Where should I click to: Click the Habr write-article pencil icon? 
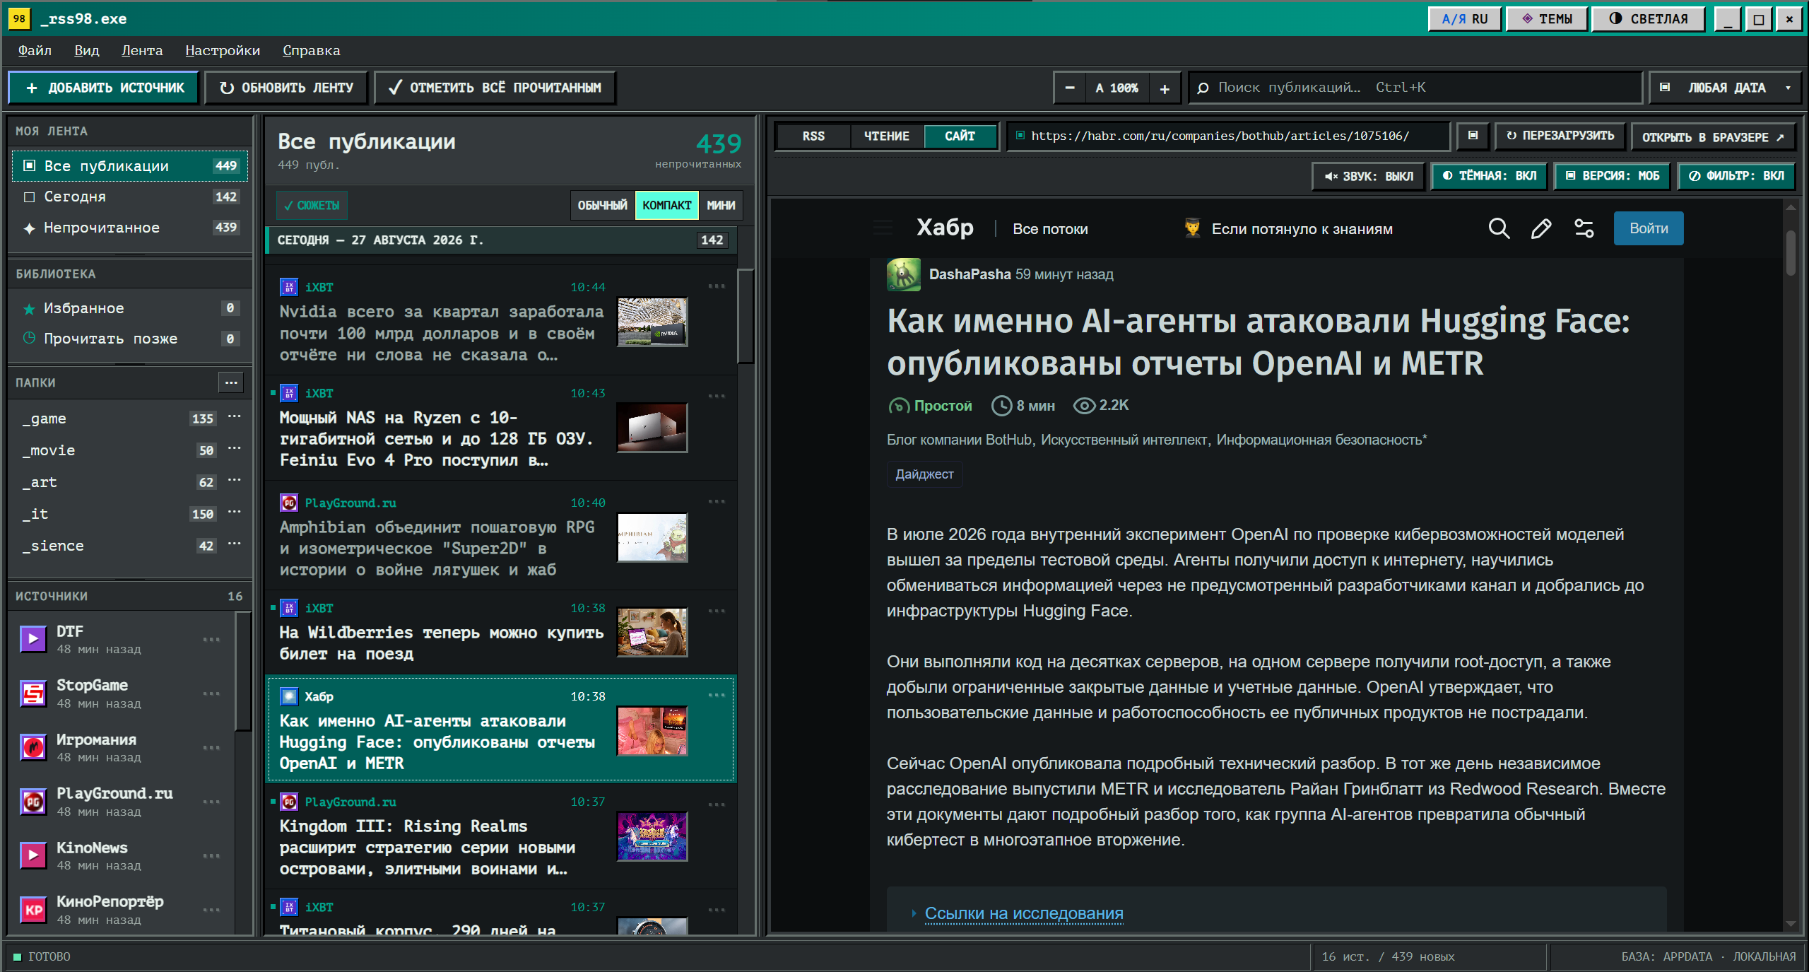click(1541, 228)
